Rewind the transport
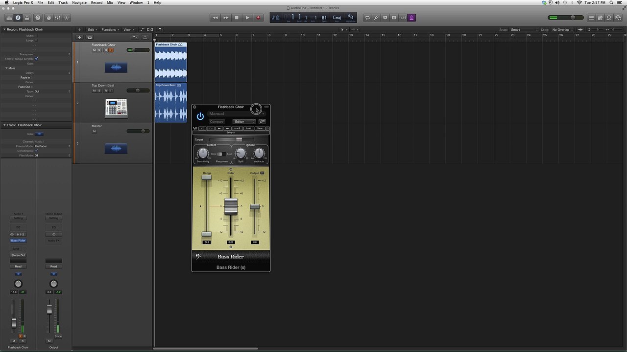The width and height of the screenshot is (627, 352). tap(215, 18)
